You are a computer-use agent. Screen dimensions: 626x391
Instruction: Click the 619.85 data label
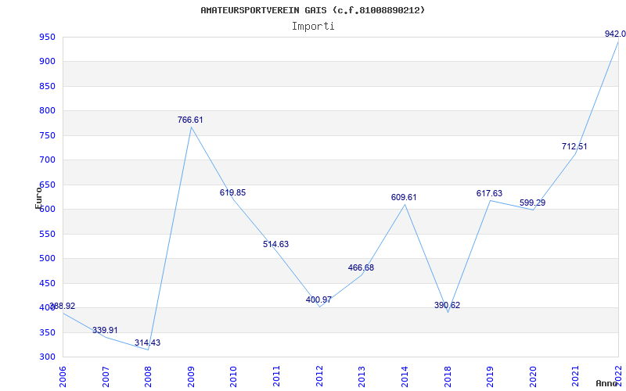pyautogui.click(x=232, y=192)
